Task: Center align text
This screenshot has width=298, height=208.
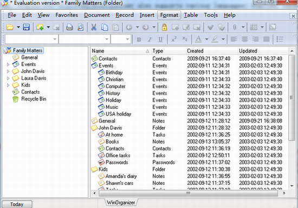Action: coord(244,39)
